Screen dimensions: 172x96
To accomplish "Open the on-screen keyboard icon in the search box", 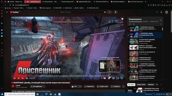I will point(105,12).
